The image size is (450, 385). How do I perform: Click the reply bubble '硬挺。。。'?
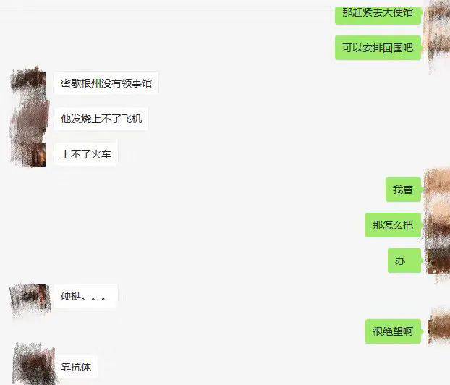click(x=86, y=296)
